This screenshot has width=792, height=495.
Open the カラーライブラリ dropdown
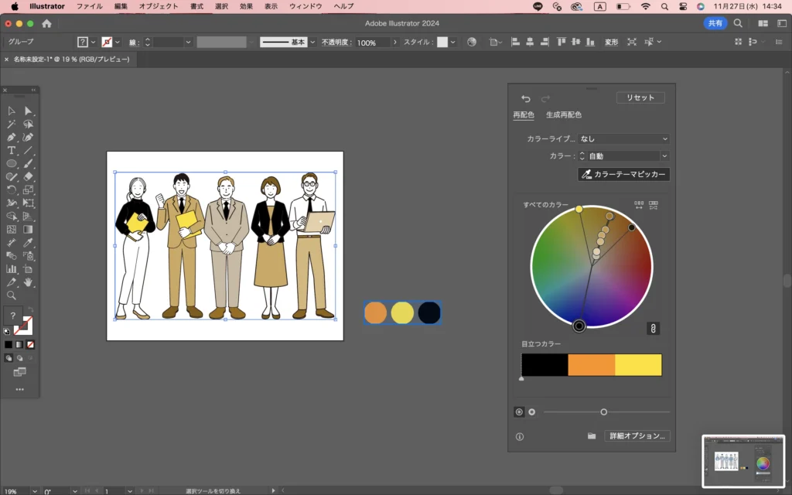point(623,139)
